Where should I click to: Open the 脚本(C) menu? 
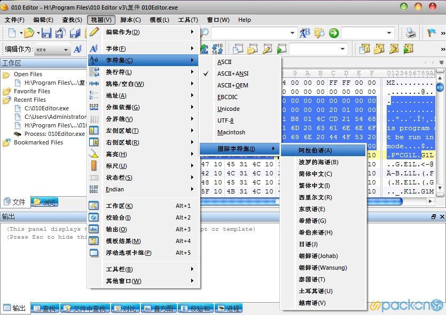tap(130, 20)
